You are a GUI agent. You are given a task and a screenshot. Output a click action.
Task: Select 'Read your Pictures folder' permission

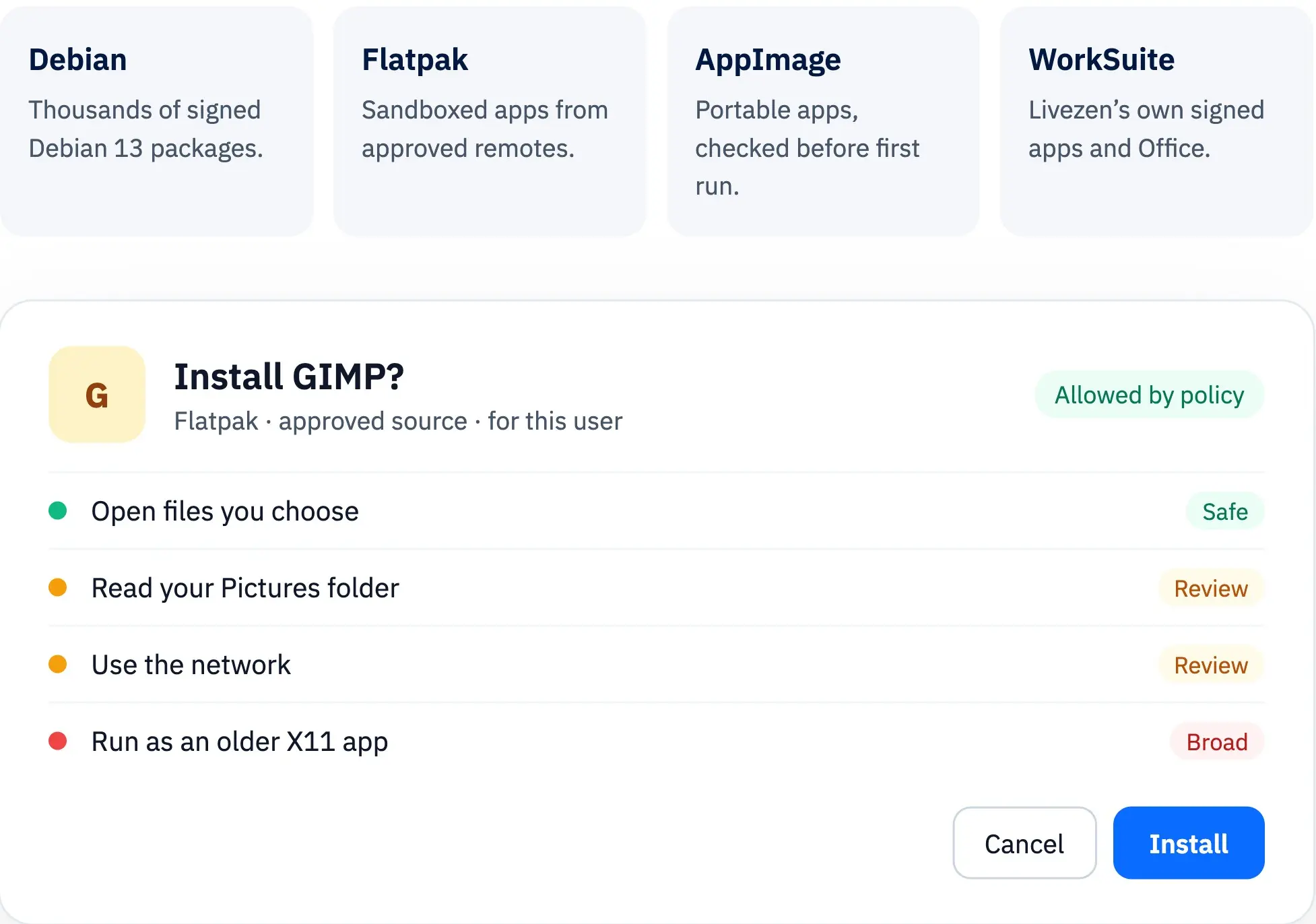(x=657, y=588)
